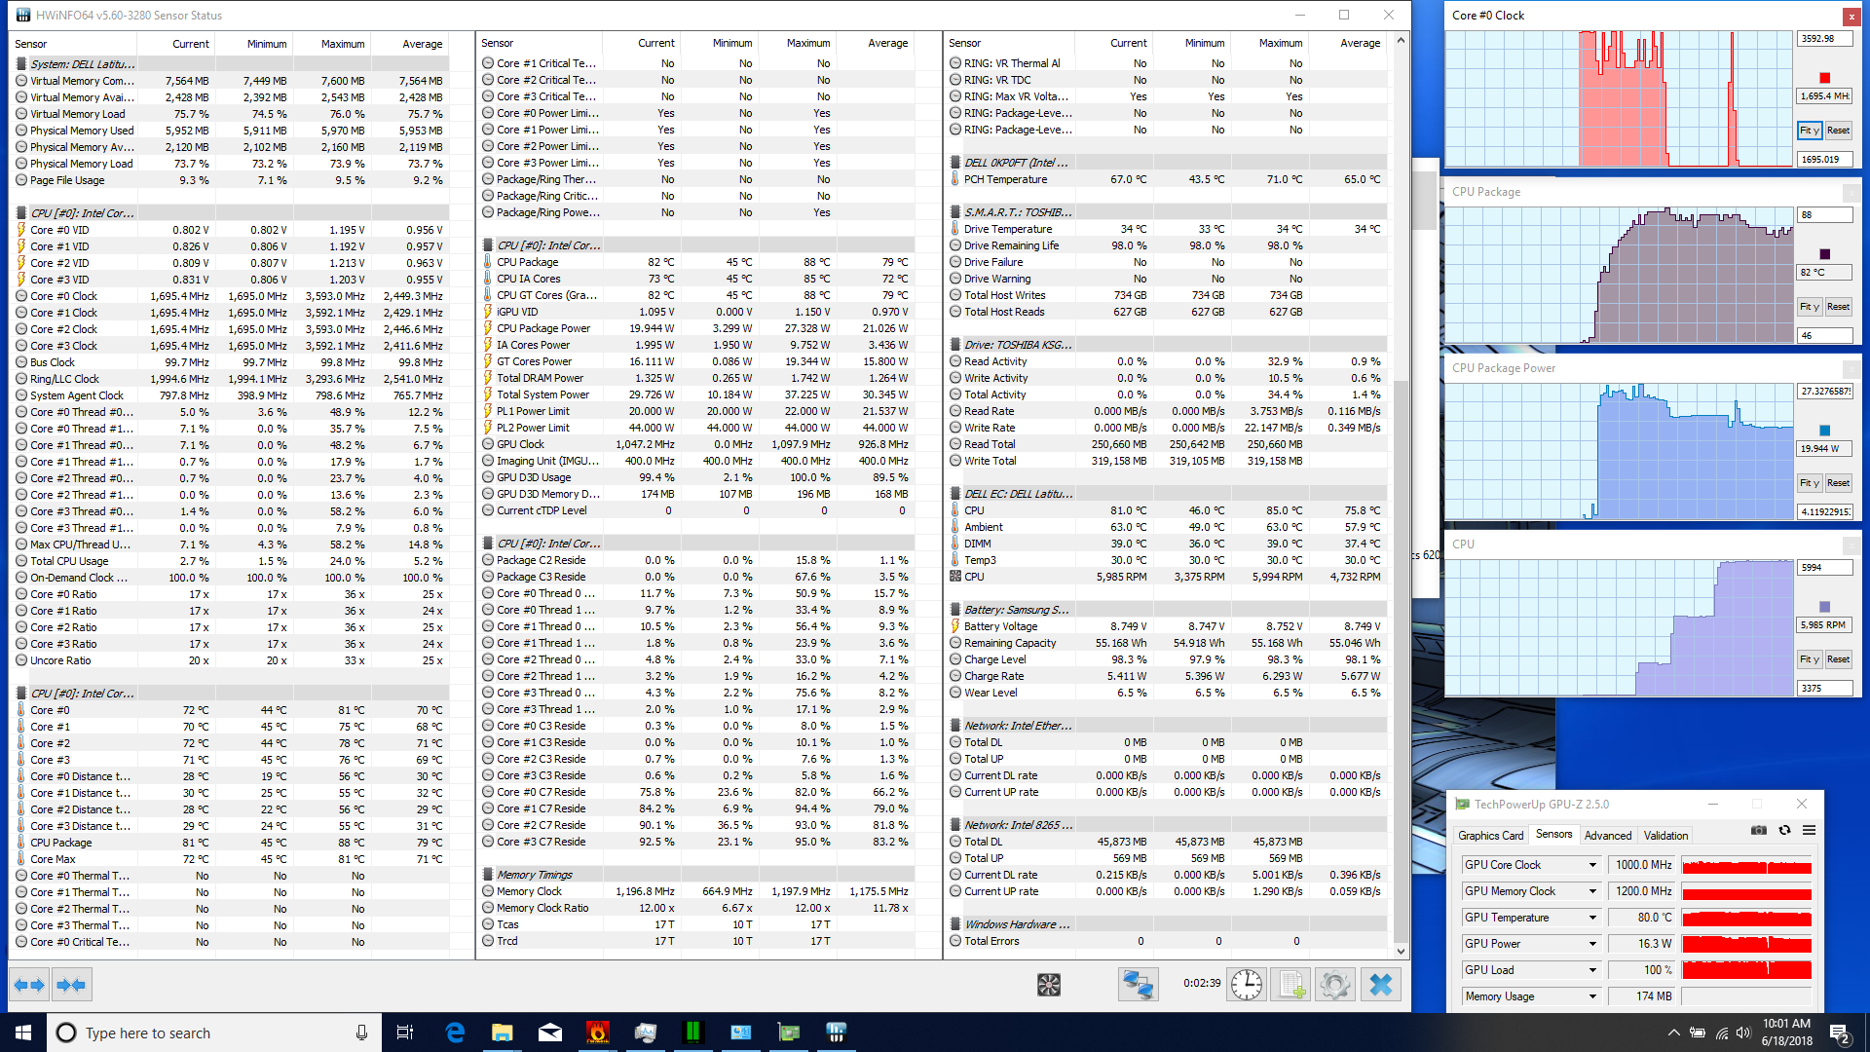Click the expand columns arrows icon

pos(29,985)
